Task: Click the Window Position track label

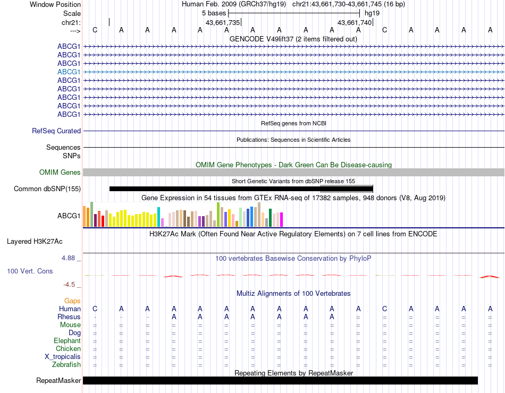Action: (55, 4)
